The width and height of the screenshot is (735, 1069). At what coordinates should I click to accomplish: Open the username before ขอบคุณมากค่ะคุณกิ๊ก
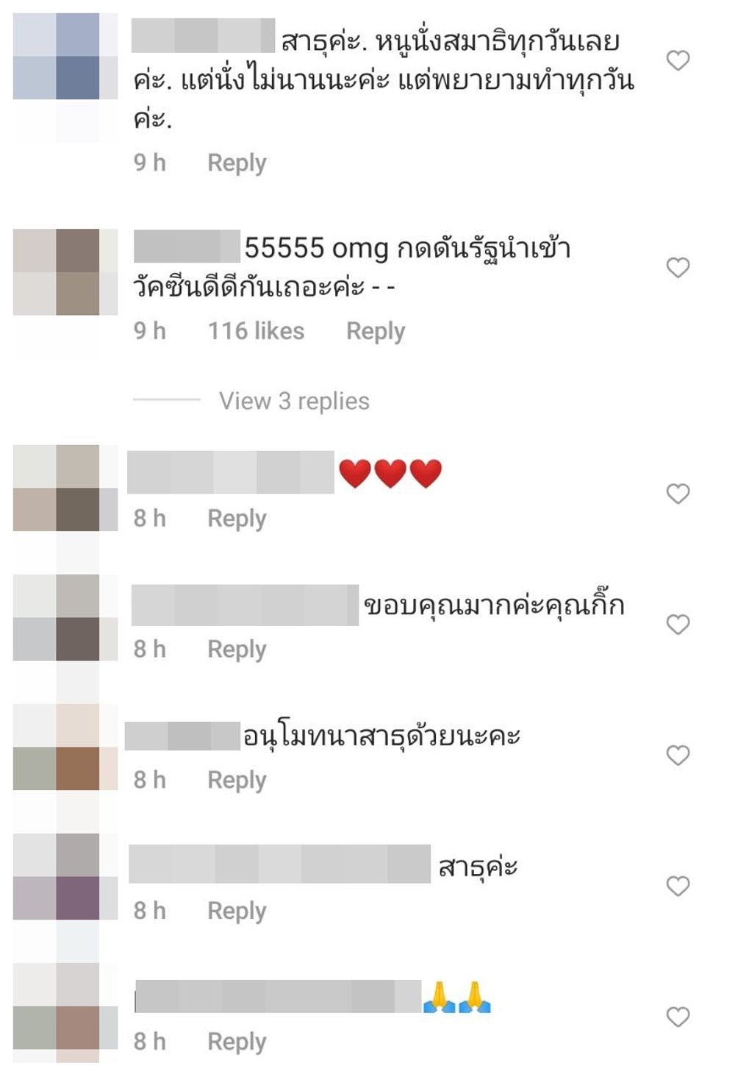[x=245, y=605]
